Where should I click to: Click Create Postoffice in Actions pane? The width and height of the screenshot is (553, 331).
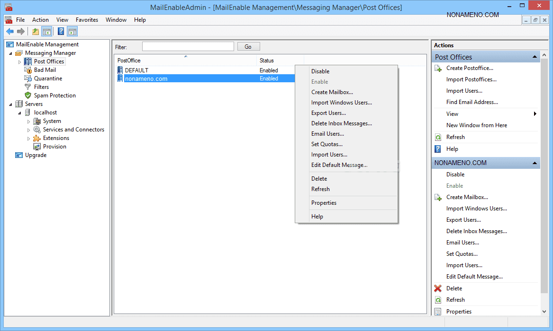(469, 68)
